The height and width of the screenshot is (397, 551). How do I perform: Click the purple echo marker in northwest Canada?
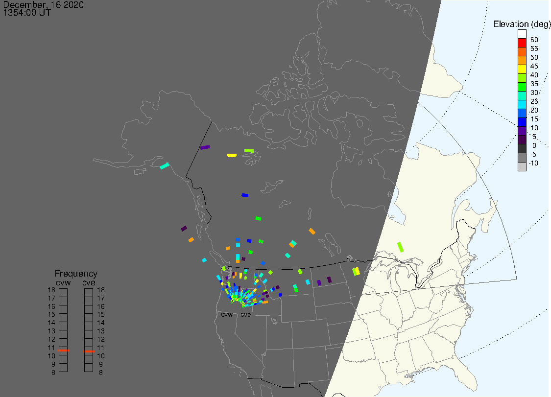(x=205, y=147)
